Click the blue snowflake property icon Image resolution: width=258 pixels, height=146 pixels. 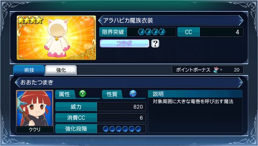pos(133,93)
